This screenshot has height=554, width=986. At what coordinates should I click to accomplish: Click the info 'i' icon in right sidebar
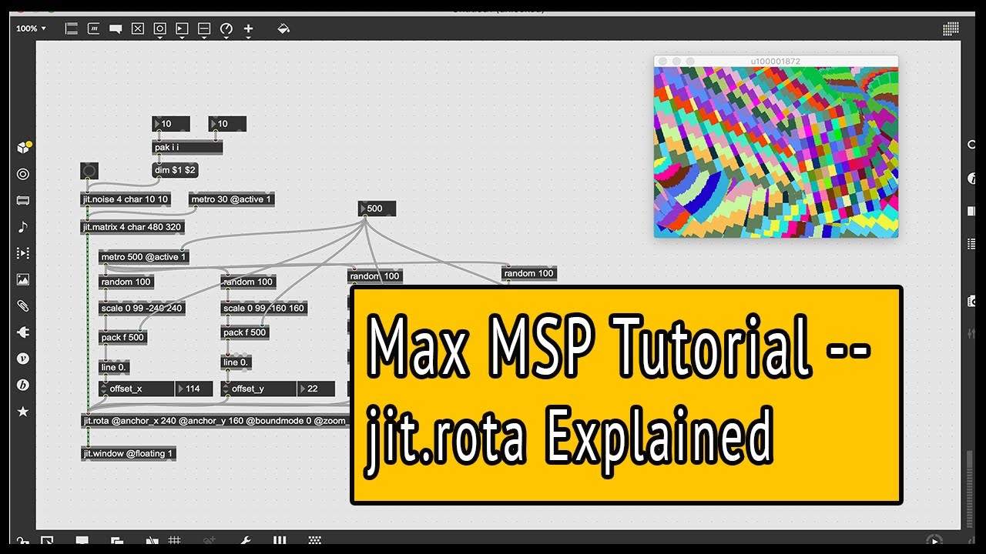coord(973,178)
